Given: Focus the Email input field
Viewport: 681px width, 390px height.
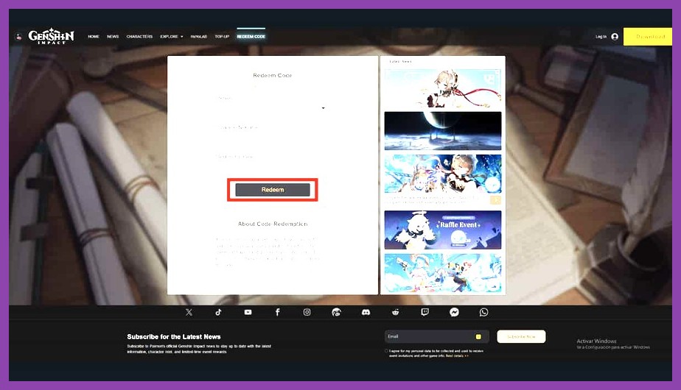Looking at the screenshot, I should pyautogui.click(x=436, y=336).
